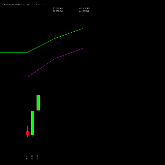Click the long upper wick of middle candle
165x165 pixels.
[x=33, y=102]
